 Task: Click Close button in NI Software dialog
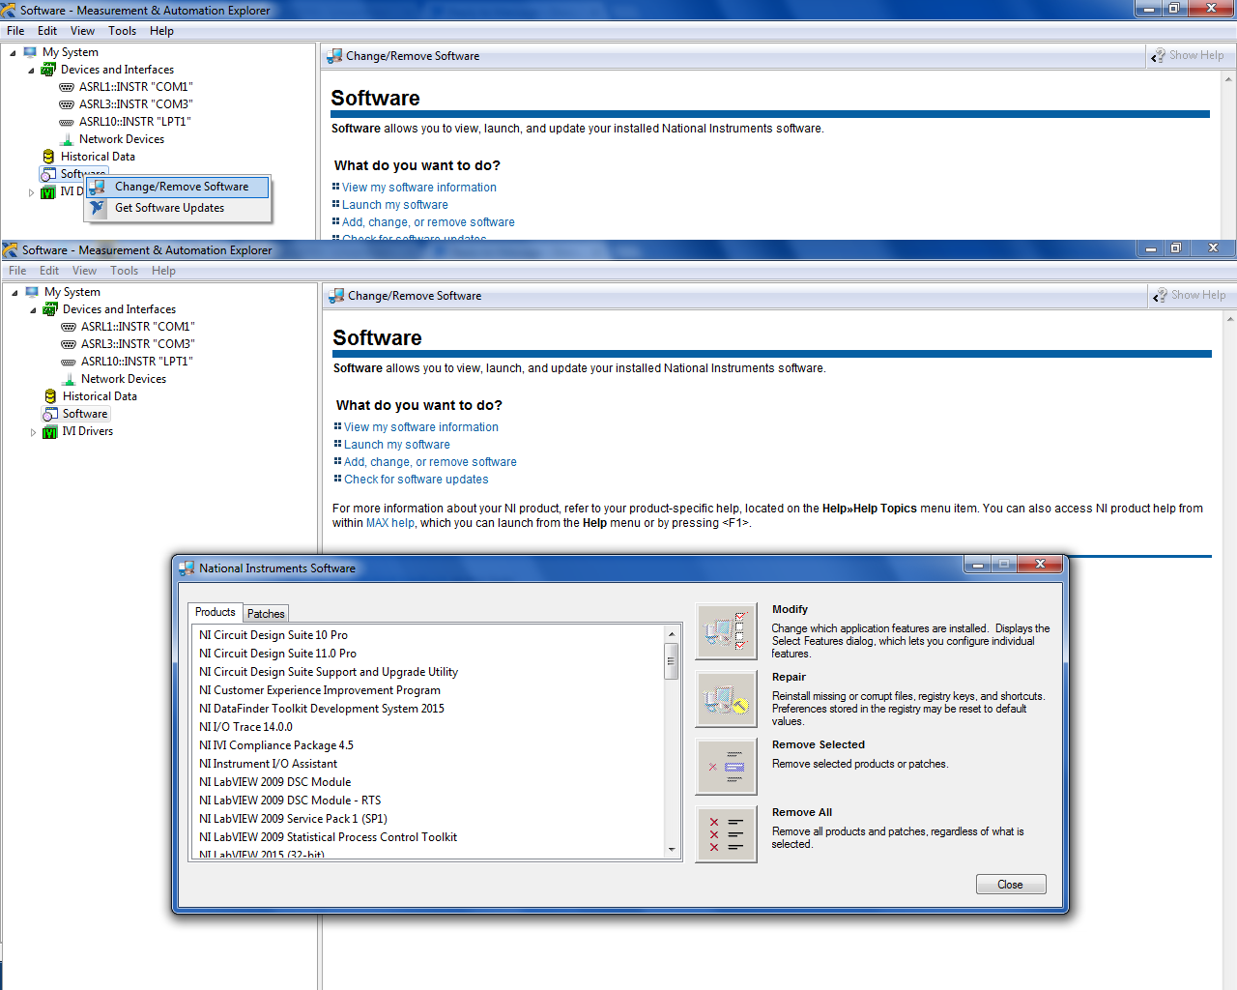click(x=1010, y=885)
